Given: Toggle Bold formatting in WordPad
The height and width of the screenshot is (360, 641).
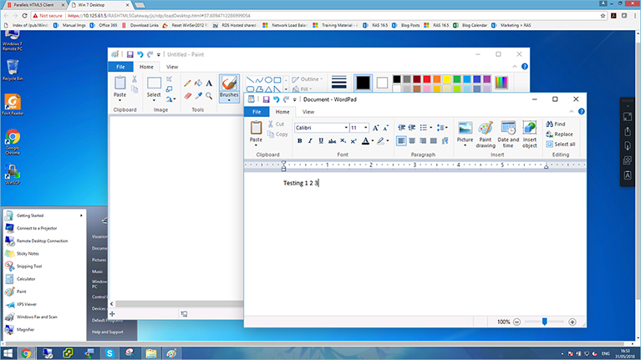Looking at the screenshot, I should (300, 141).
